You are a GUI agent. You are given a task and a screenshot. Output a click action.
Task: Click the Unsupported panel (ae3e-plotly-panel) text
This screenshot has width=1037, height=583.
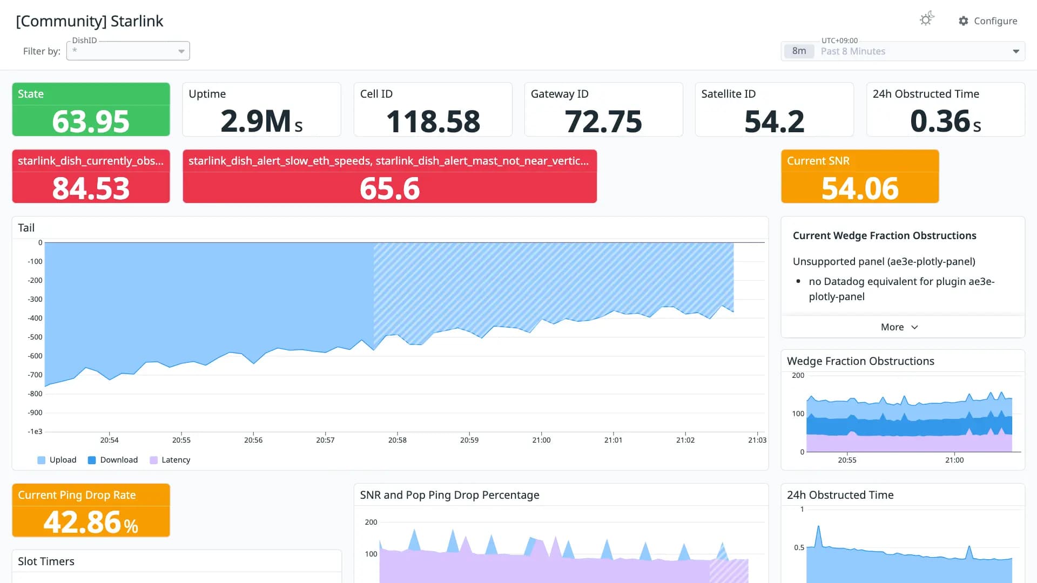(x=884, y=261)
